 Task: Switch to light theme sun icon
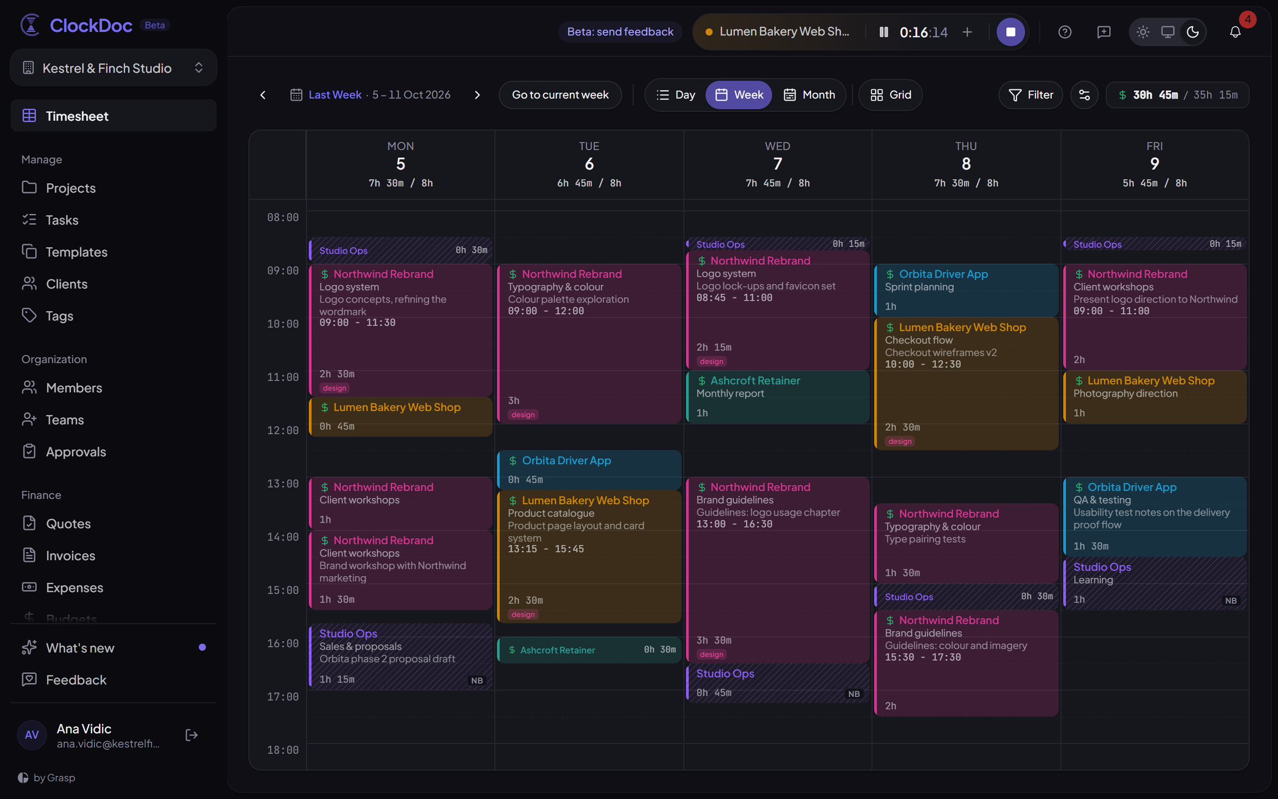(1143, 32)
